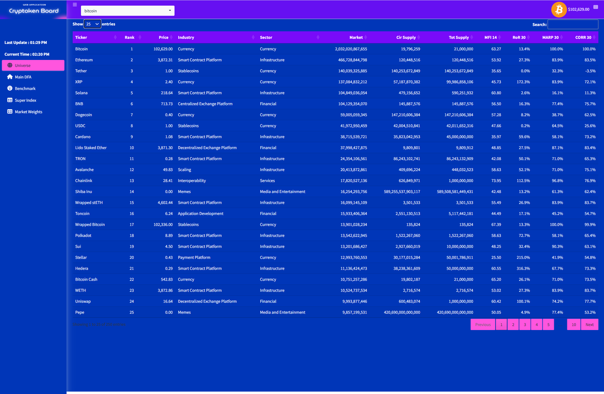Sort table by Ticker column
The width and height of the screenshot is (604, 394).
pyautogui.click(x=96, y=37)
